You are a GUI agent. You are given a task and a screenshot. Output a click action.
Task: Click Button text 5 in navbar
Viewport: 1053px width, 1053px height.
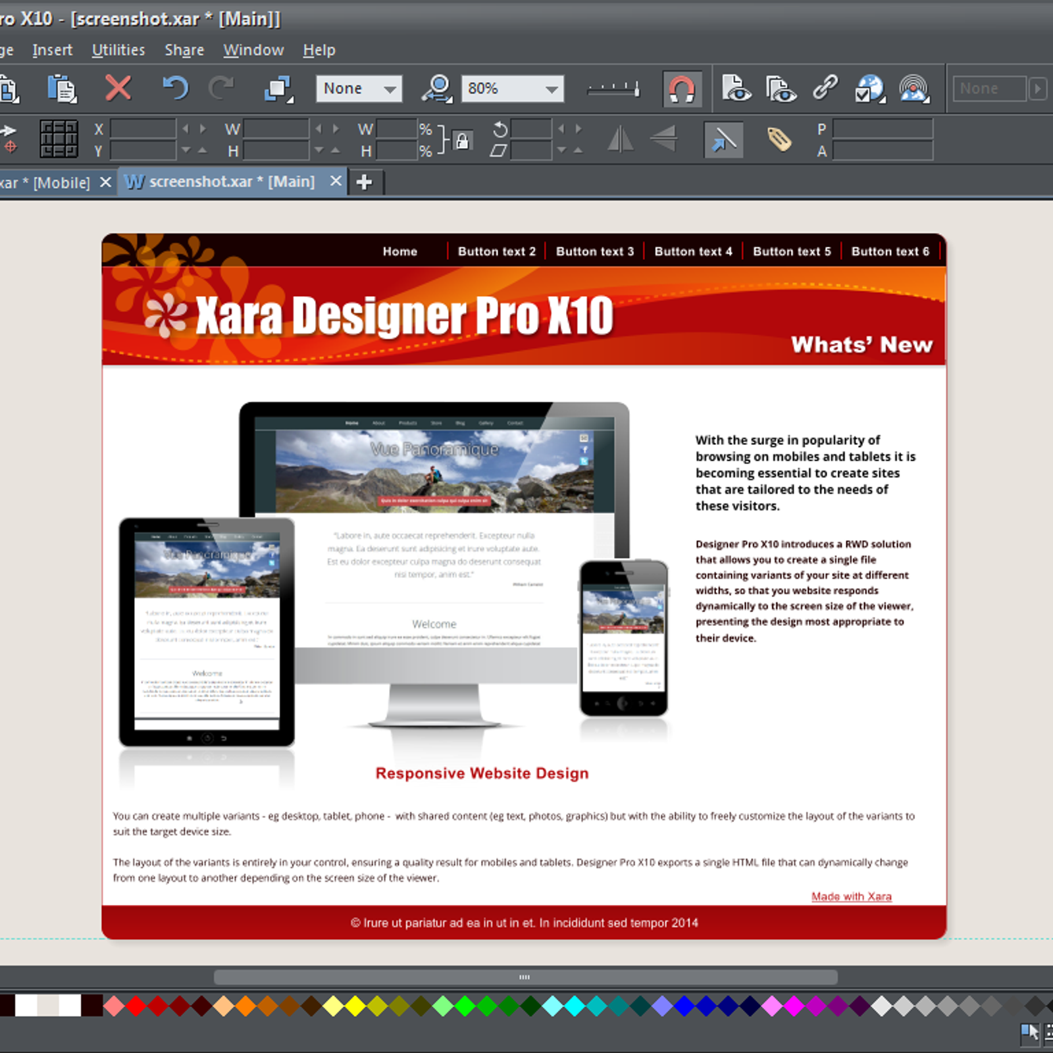click(792, 251)
